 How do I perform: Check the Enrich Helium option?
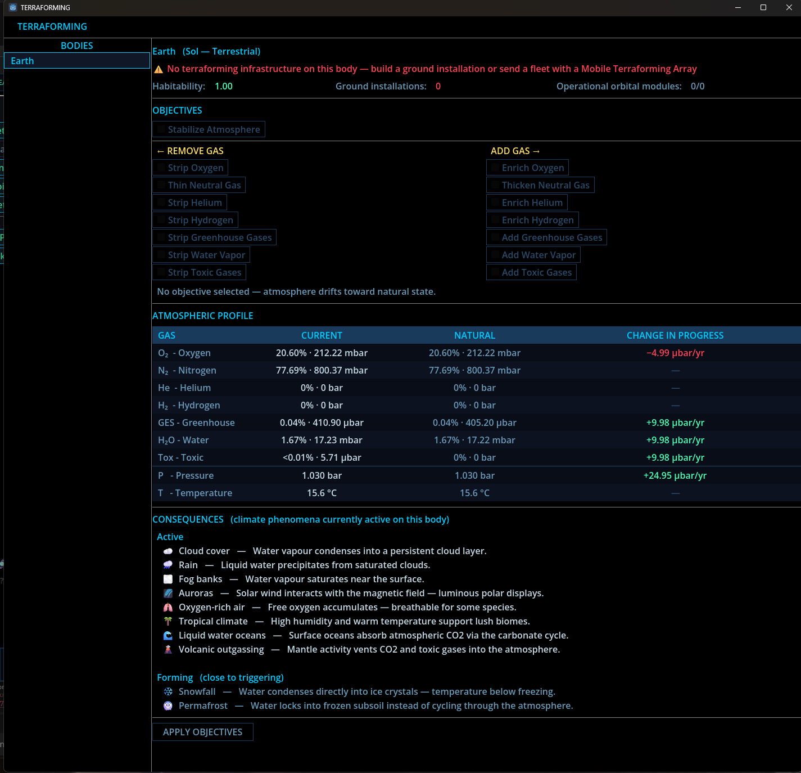527,203
